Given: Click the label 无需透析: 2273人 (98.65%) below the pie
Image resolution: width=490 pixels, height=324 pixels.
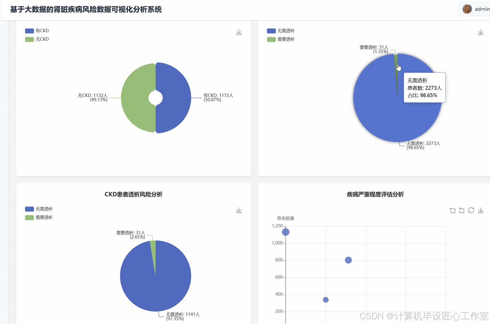Looking at the screenshot, I should [423, 145].
